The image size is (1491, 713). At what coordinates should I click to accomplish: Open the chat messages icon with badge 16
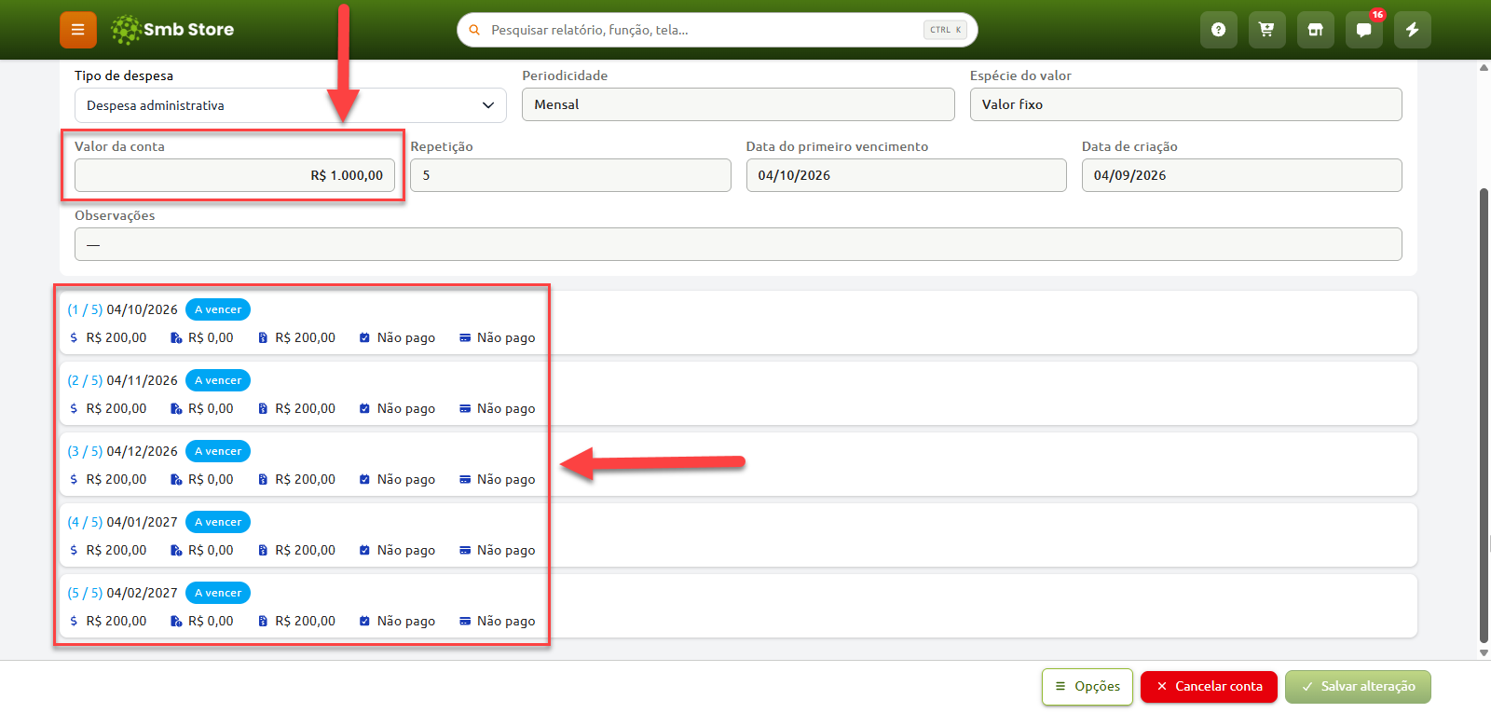point(1363,30)
